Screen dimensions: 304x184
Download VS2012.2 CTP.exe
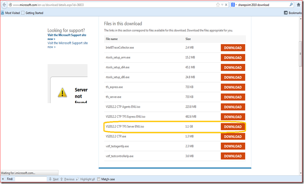point(233,136)
